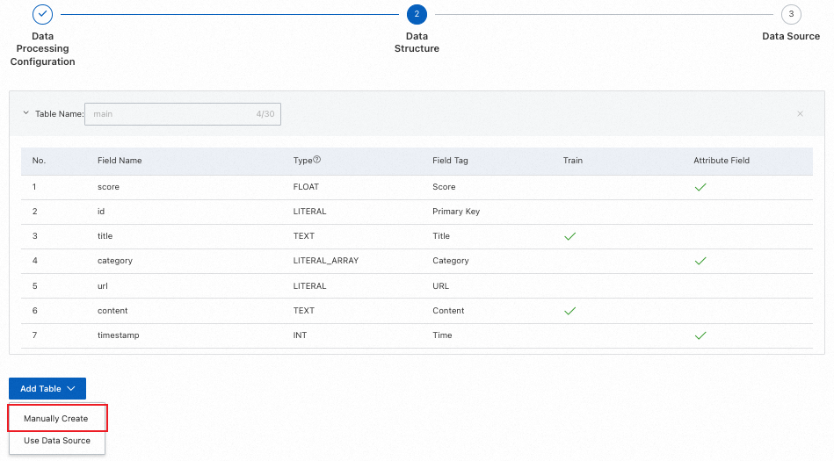The width and height of the screenshot is (834, 461).
Task: Click the Category field tag cell
Action: click(451, 261)
